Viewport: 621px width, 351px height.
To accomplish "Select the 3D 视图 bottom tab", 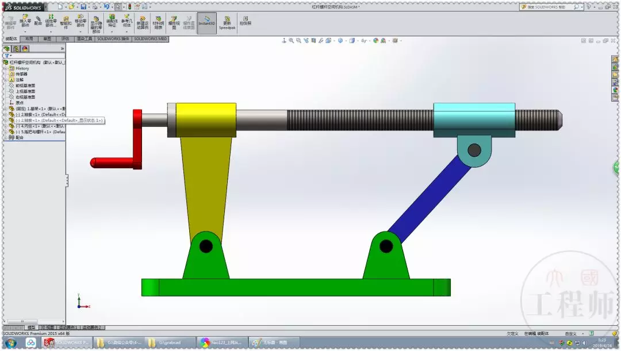I will (47, 327).
